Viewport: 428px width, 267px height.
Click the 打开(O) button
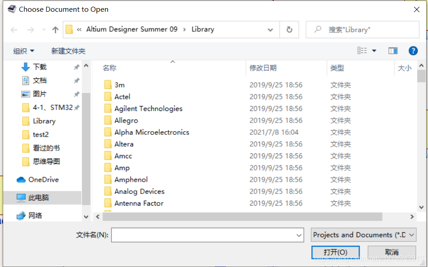[x=335, y=252]
